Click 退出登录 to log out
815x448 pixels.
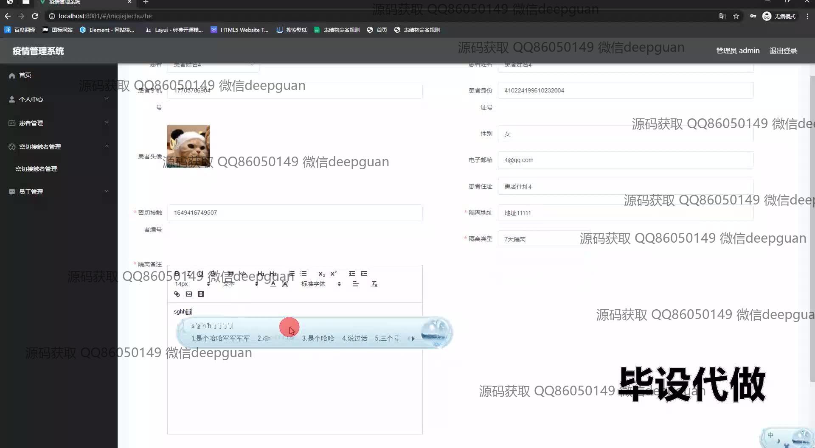[x=783, y=51]
